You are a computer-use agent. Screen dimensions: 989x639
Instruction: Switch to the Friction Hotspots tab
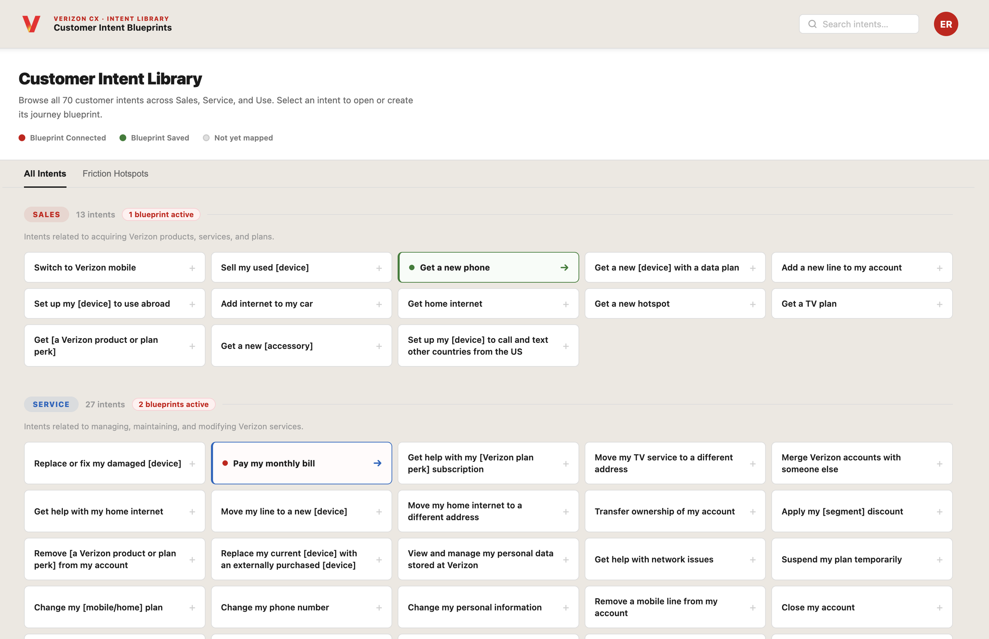coord(115,173)
